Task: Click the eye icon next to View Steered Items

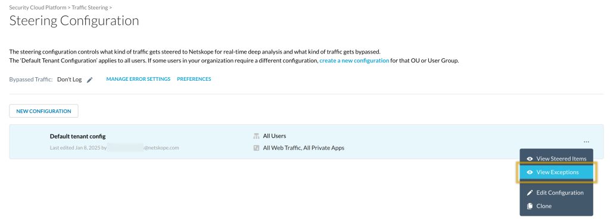Action: click(530, 159)
